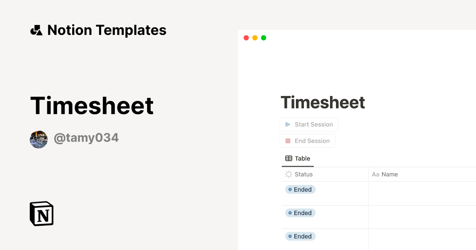This screenshot has width=476, height=250.
Task: Click the yellow traffic light dot
Action: pyautogui.click(x=255, y=38)
